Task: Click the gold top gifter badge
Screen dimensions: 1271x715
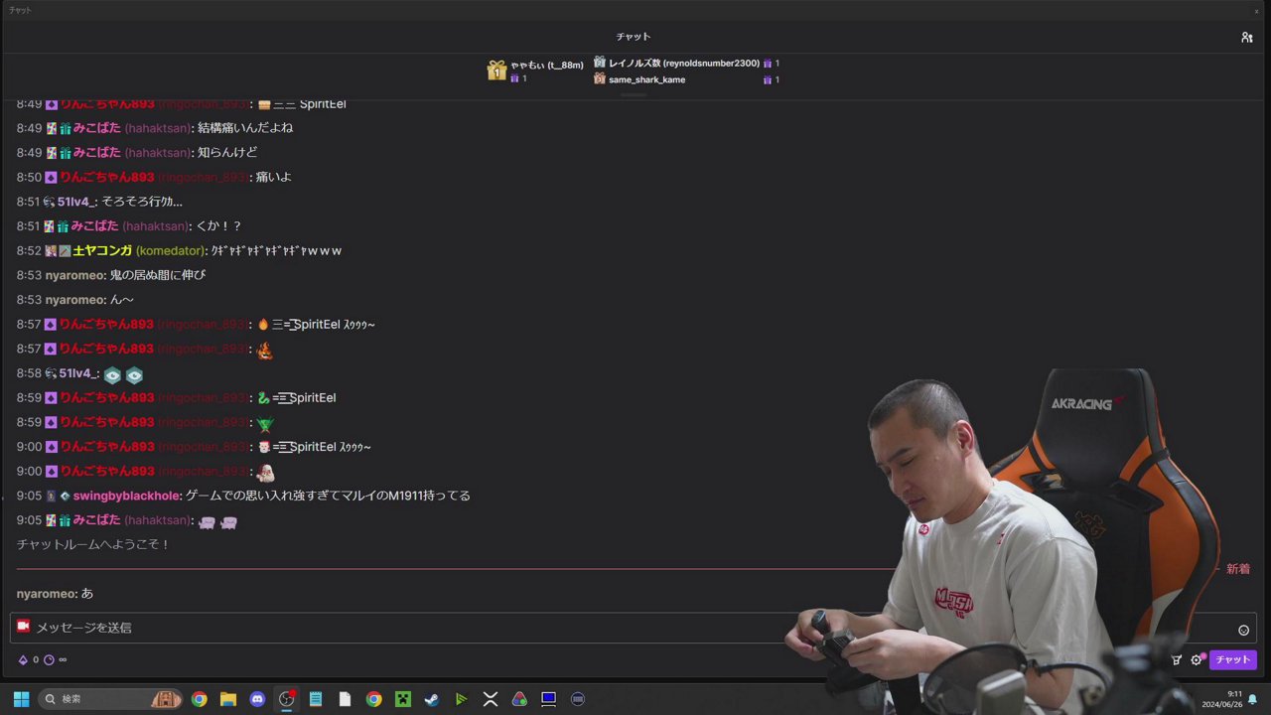Action: click(x=496, y=71)
